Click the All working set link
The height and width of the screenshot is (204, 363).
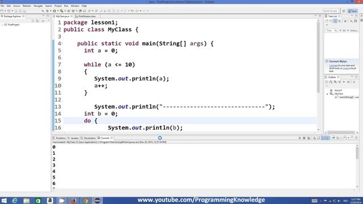(344, 30)
